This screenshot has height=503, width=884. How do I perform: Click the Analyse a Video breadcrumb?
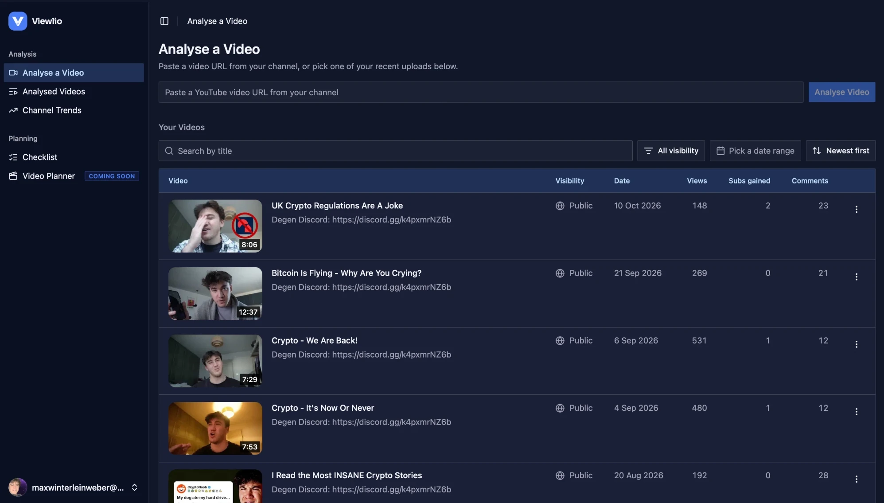217,21
